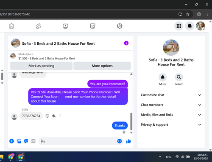Expand Privacy & support section

[171, 124]
